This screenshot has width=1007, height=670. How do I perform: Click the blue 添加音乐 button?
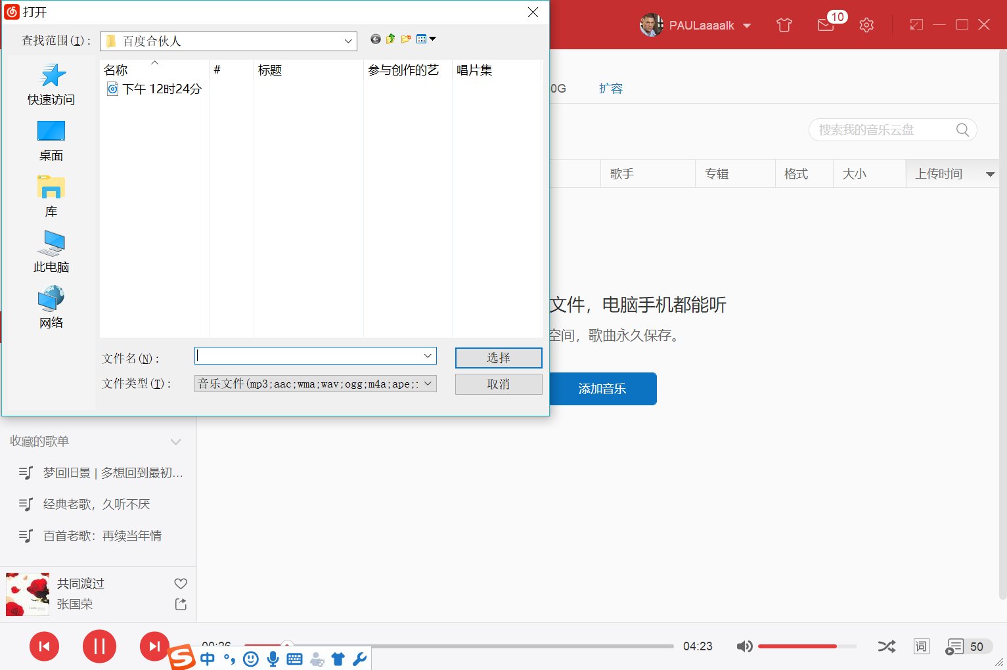click(x=603, y=388)
